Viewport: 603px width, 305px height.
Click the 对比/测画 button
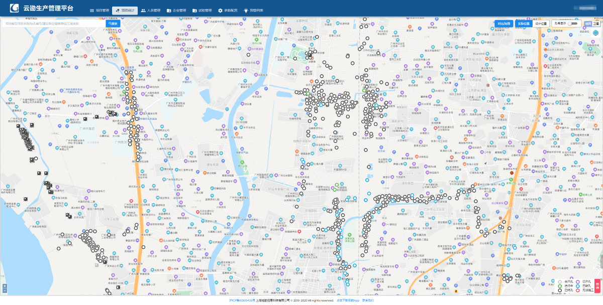tap(504, 24)
